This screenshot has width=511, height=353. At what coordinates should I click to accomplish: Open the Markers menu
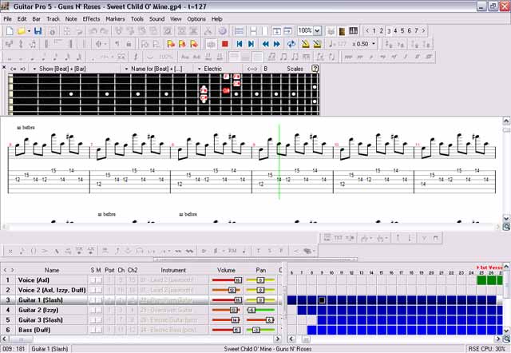[x=115, y=18]
